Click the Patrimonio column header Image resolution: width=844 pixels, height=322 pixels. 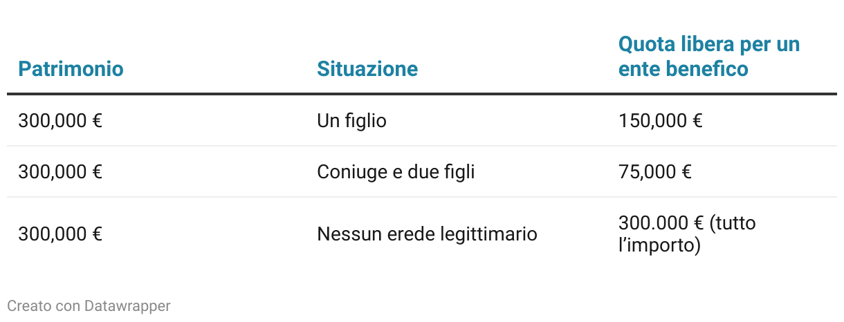(x=71, y=69)
